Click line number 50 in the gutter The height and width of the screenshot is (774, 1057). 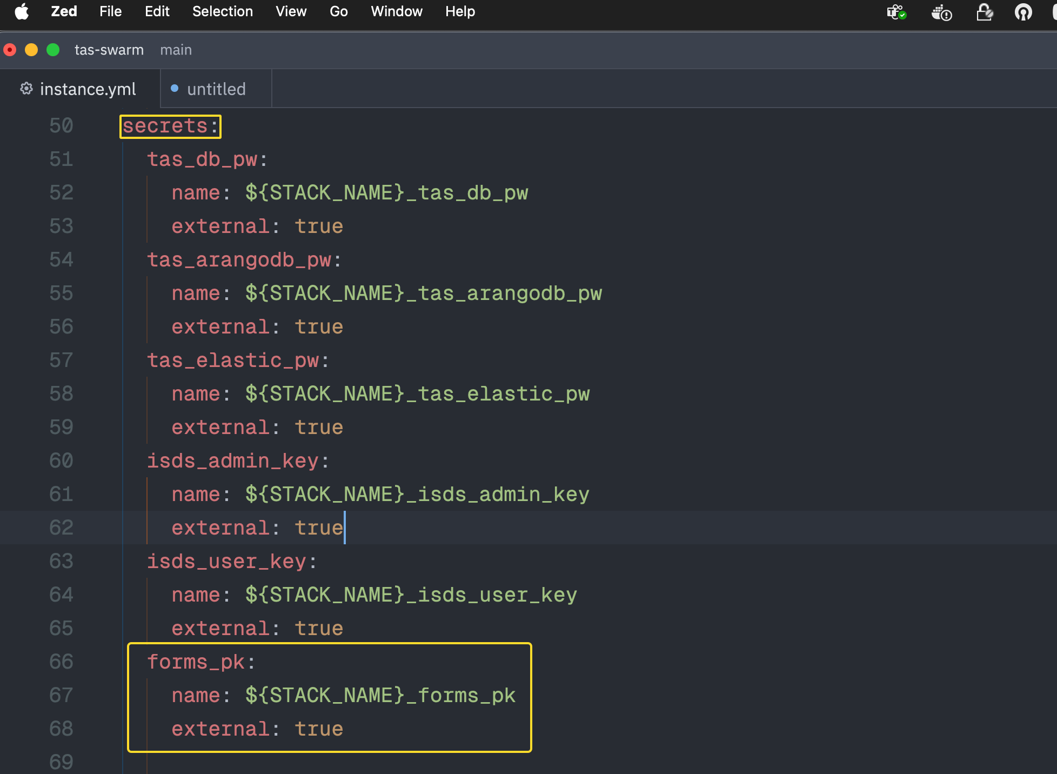61,126
